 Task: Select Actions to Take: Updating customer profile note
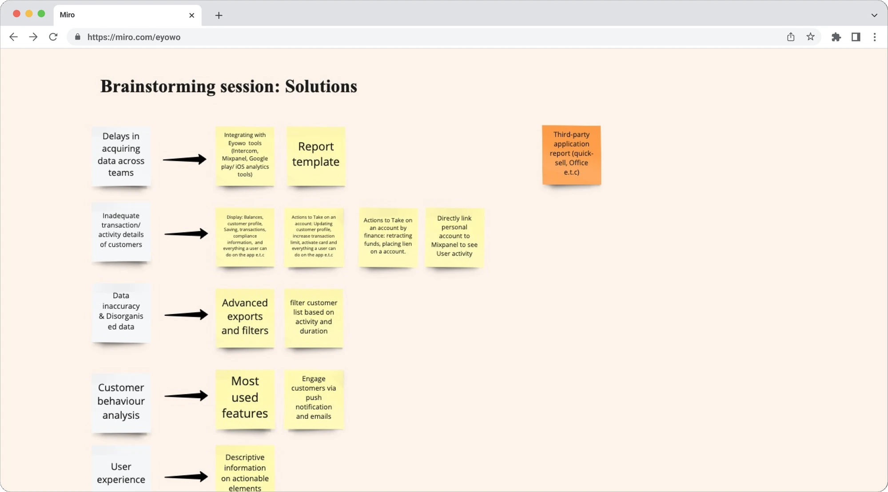(314, 237)
